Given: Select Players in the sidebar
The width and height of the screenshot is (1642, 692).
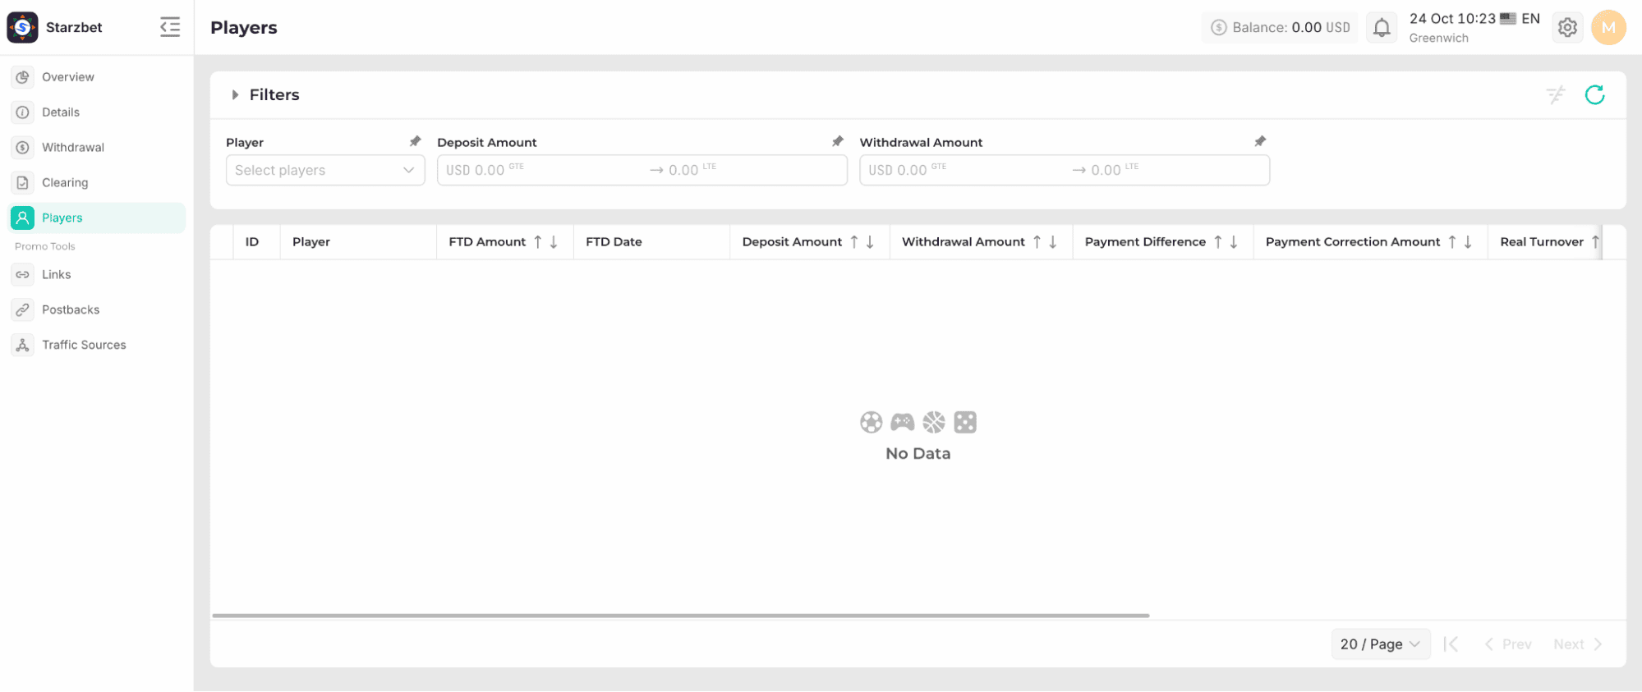Looking at the screenshot, I should tap(97, 218).
